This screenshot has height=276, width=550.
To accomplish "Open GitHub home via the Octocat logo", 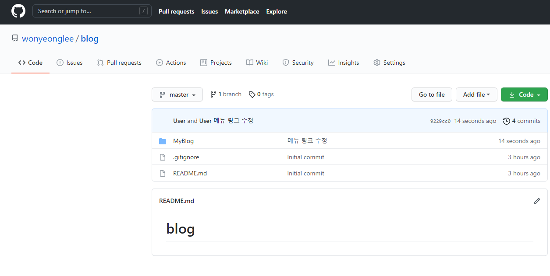I will pyautogui.click(x=18, y=11).
